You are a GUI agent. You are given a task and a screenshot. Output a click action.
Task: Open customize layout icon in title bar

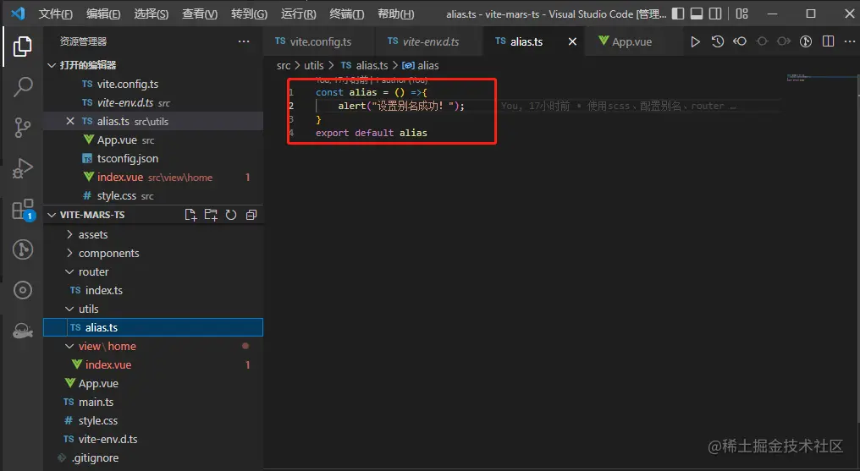(741, 14)
